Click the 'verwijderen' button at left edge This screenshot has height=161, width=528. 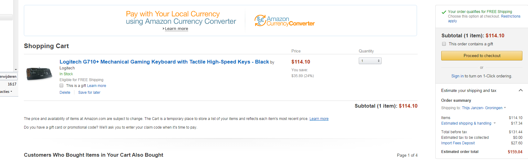(8, 76)
